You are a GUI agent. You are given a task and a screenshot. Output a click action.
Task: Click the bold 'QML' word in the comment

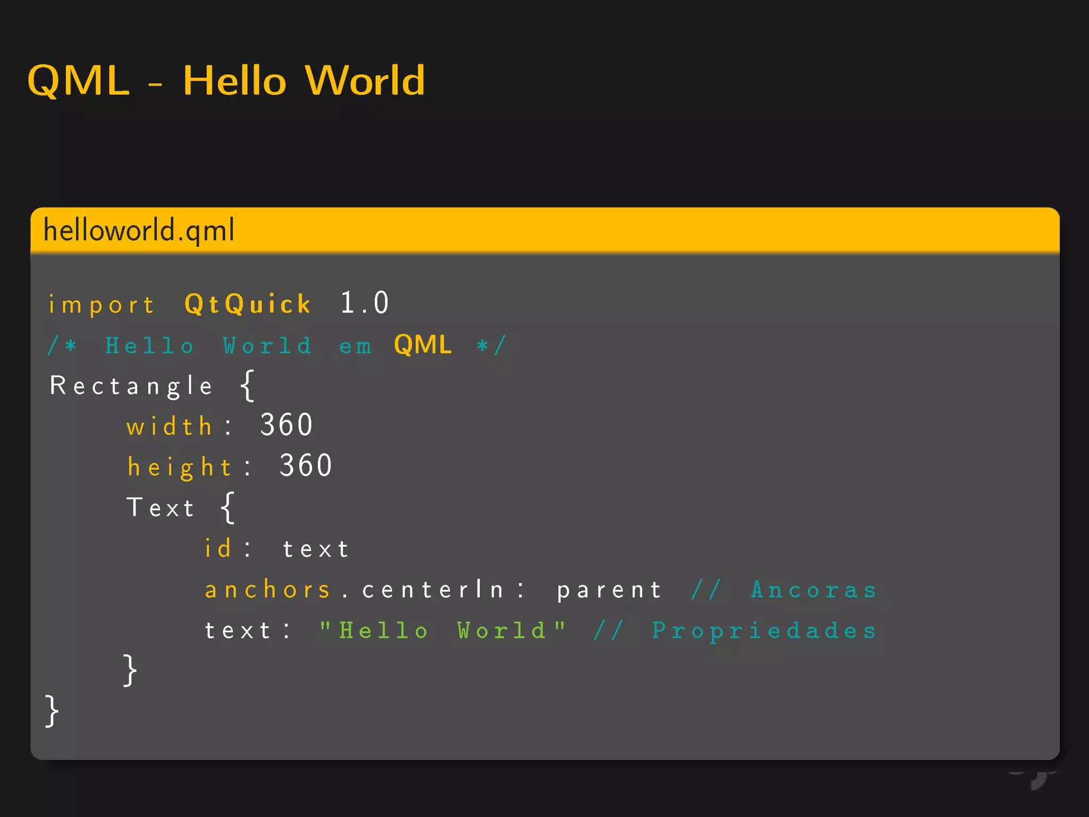click(423, 345)
